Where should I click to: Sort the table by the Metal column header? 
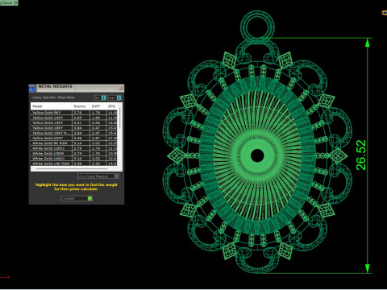(51, 106)
